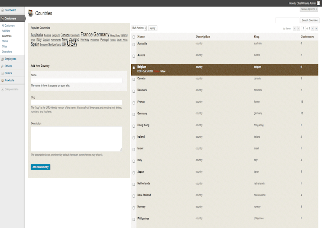Viewport: 322px width, 228px height.
Task: Expand the Screen Options panel
Action: (309, 9)
